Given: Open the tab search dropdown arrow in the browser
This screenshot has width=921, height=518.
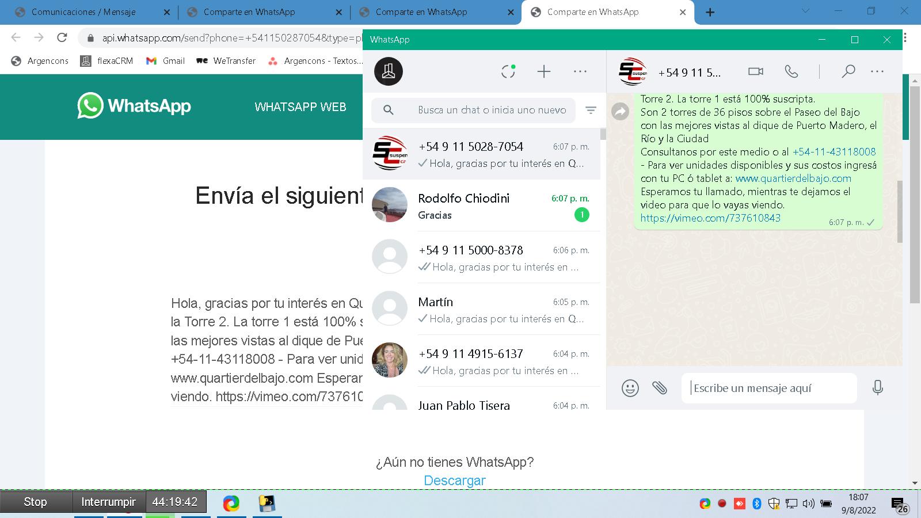Looking at the screenshot, I should coord(806,11).
